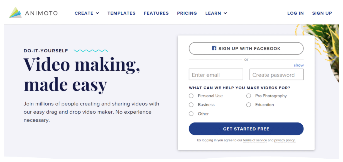This screenshot has height=162, width=343.
Task: Click the Animoto triangle logo icon
Action: pyautogui.click(x=15, y=13)
